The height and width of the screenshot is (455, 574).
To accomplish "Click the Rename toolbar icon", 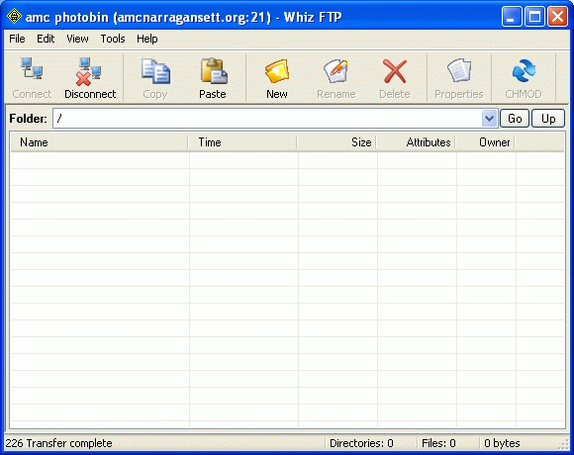I will click(335, 70).
